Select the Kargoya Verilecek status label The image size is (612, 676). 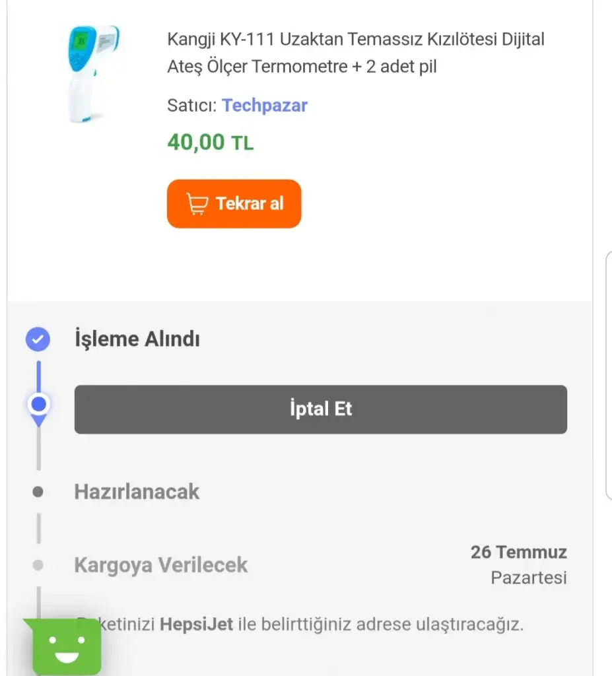[160, 565]
